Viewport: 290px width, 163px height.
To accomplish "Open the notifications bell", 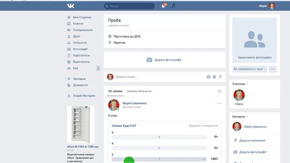I will [163, 6].
